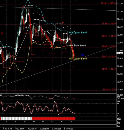The image size is (124, 130).
Task: Click 72.060 on the price axis
Action: (120, 43)
